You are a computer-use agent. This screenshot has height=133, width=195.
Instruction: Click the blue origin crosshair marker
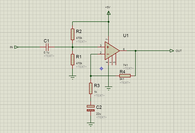click(101, 68)
